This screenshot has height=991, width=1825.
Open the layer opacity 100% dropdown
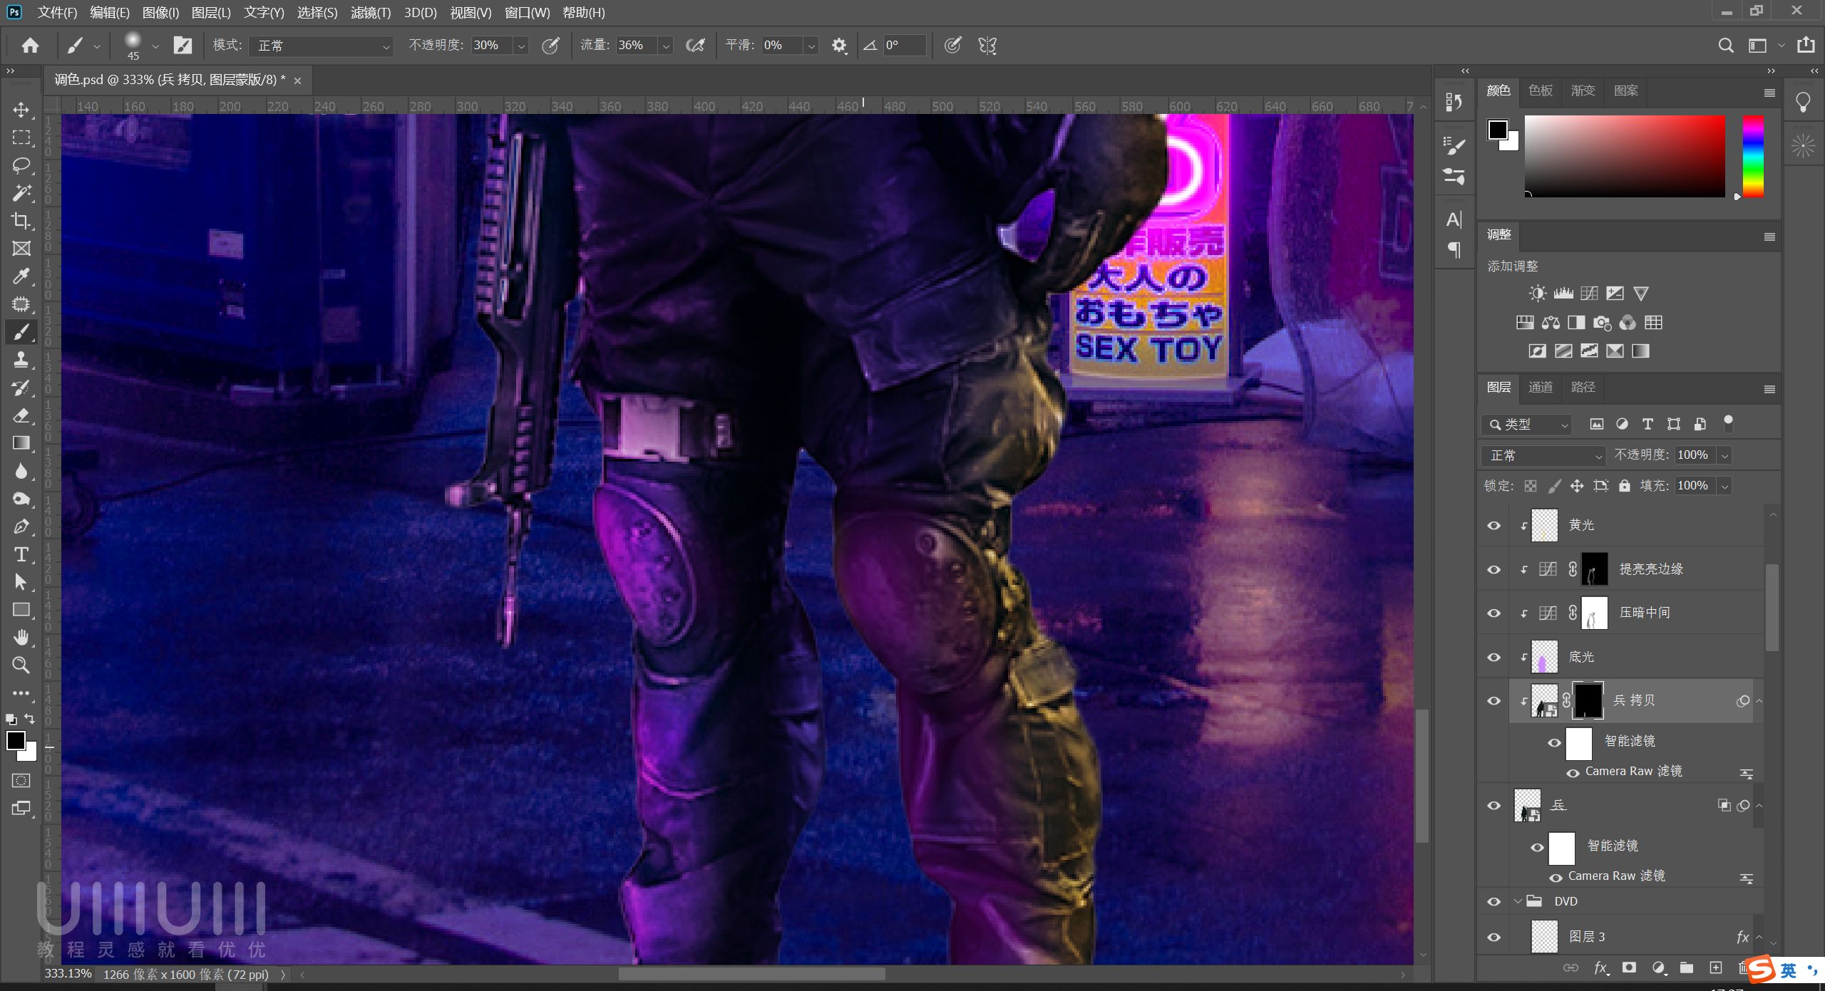click(1724, 455)
